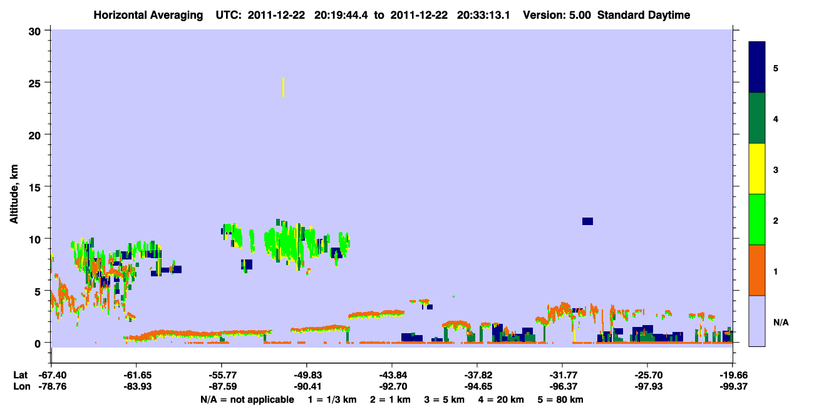This screenshot has height=417, width=814.
Task: Click the isolated blue block near 12 km
Action: pos(587,221)
